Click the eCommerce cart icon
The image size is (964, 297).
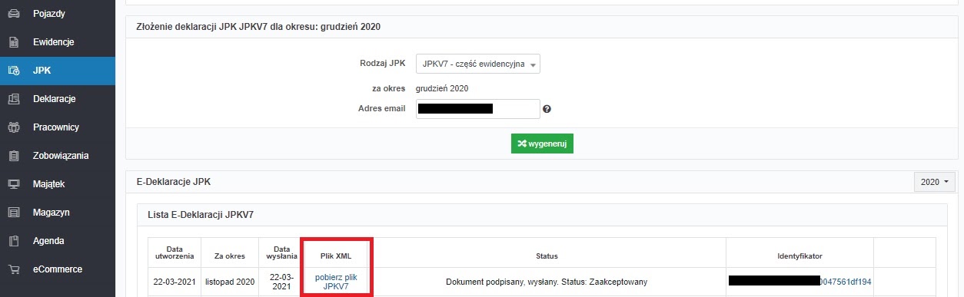14,269
